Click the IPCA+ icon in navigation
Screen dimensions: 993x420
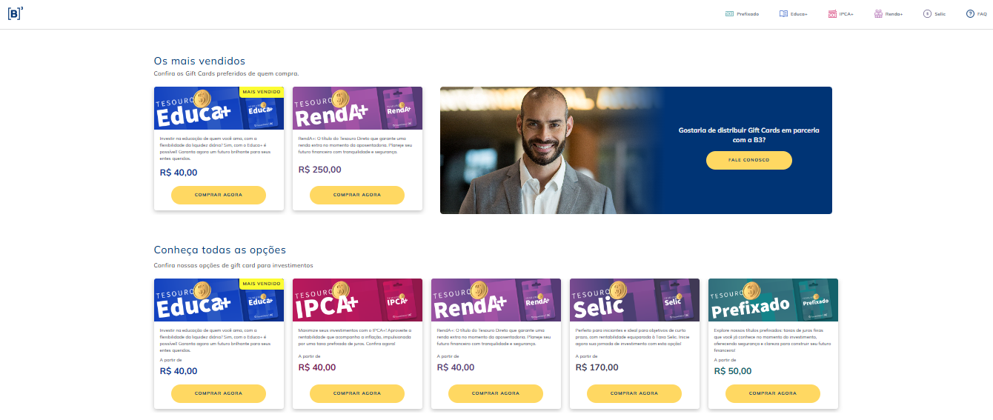point(832,14)
